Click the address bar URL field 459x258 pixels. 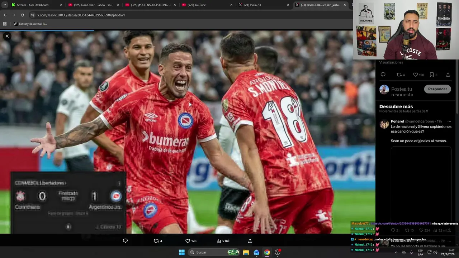pos(190,15)
